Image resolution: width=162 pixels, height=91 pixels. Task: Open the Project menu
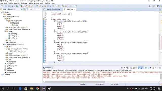(36, 3)
